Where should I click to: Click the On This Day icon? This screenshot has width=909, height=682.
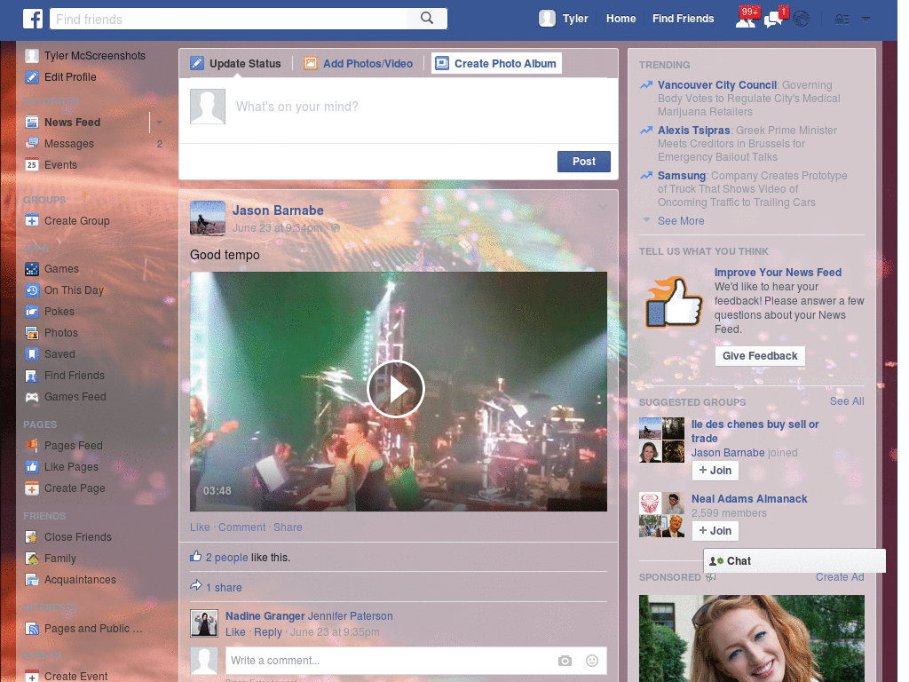[x=32, y=290]
